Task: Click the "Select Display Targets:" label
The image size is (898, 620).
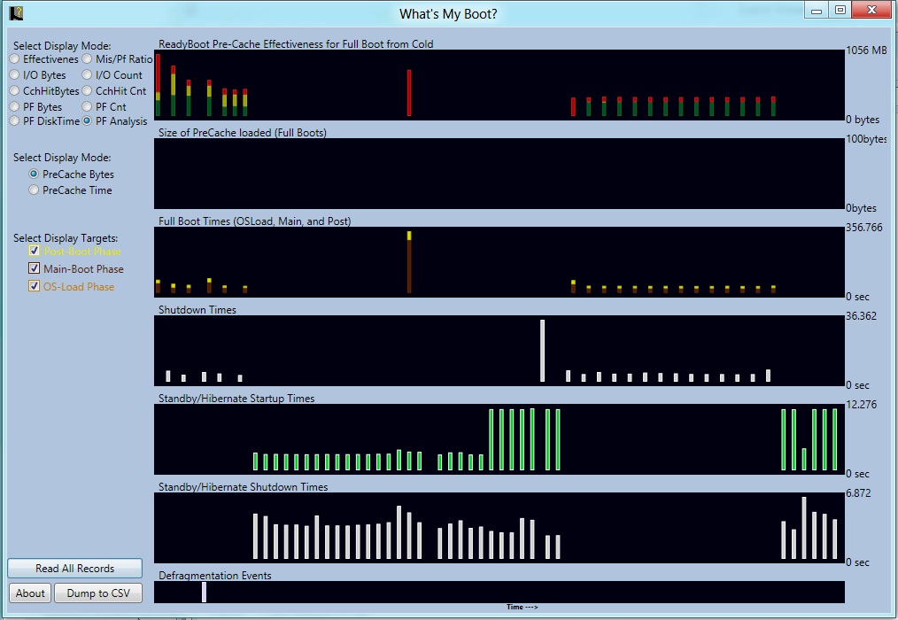Action: point(66,237)
